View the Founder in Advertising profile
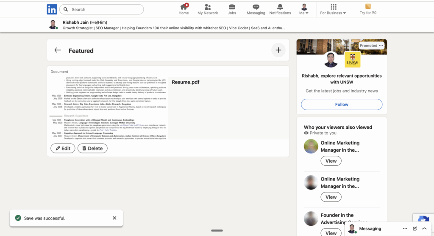Screen dimensions: 434x236 click(x=331, y=233)
